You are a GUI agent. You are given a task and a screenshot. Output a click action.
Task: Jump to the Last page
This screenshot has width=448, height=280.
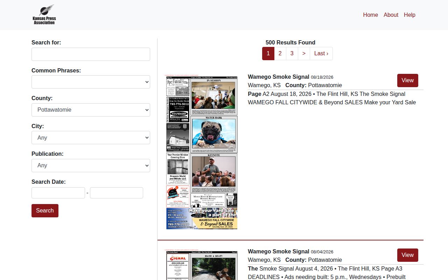[321, 54]
